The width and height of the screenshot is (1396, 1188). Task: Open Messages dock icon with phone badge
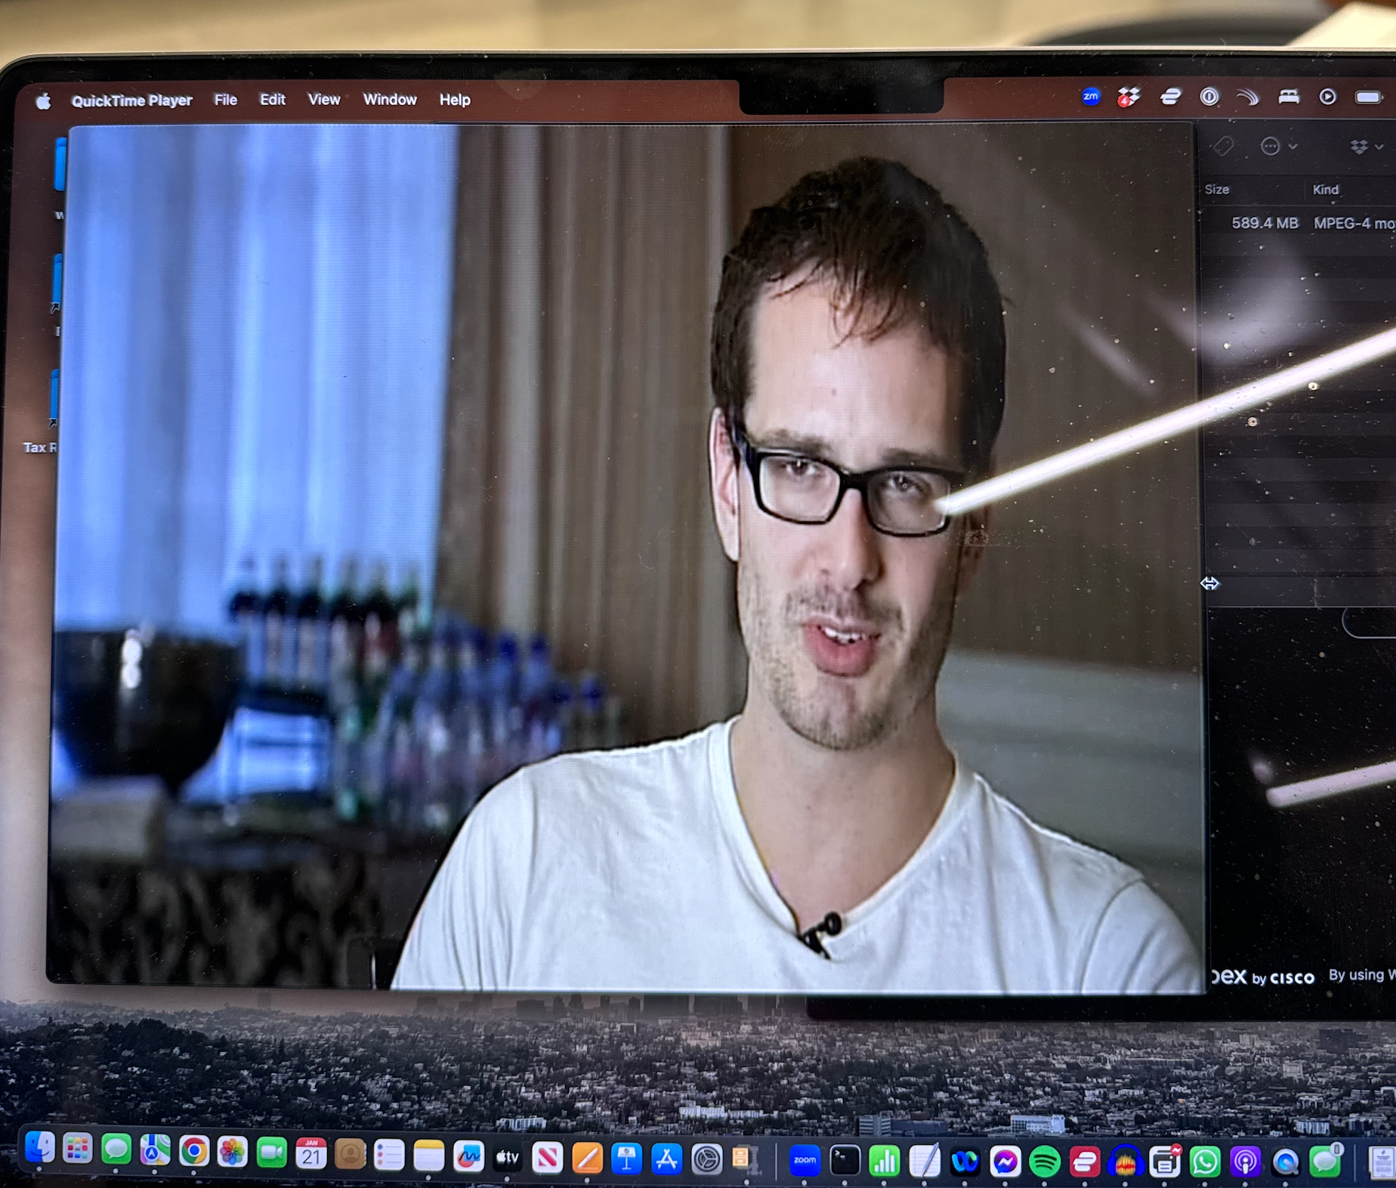click(1325, 1162)
